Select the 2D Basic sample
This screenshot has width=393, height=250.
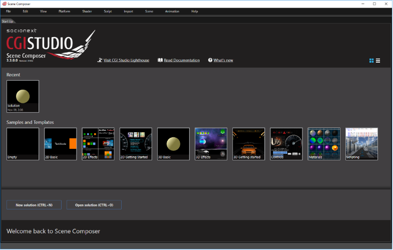tap(61, 144)
